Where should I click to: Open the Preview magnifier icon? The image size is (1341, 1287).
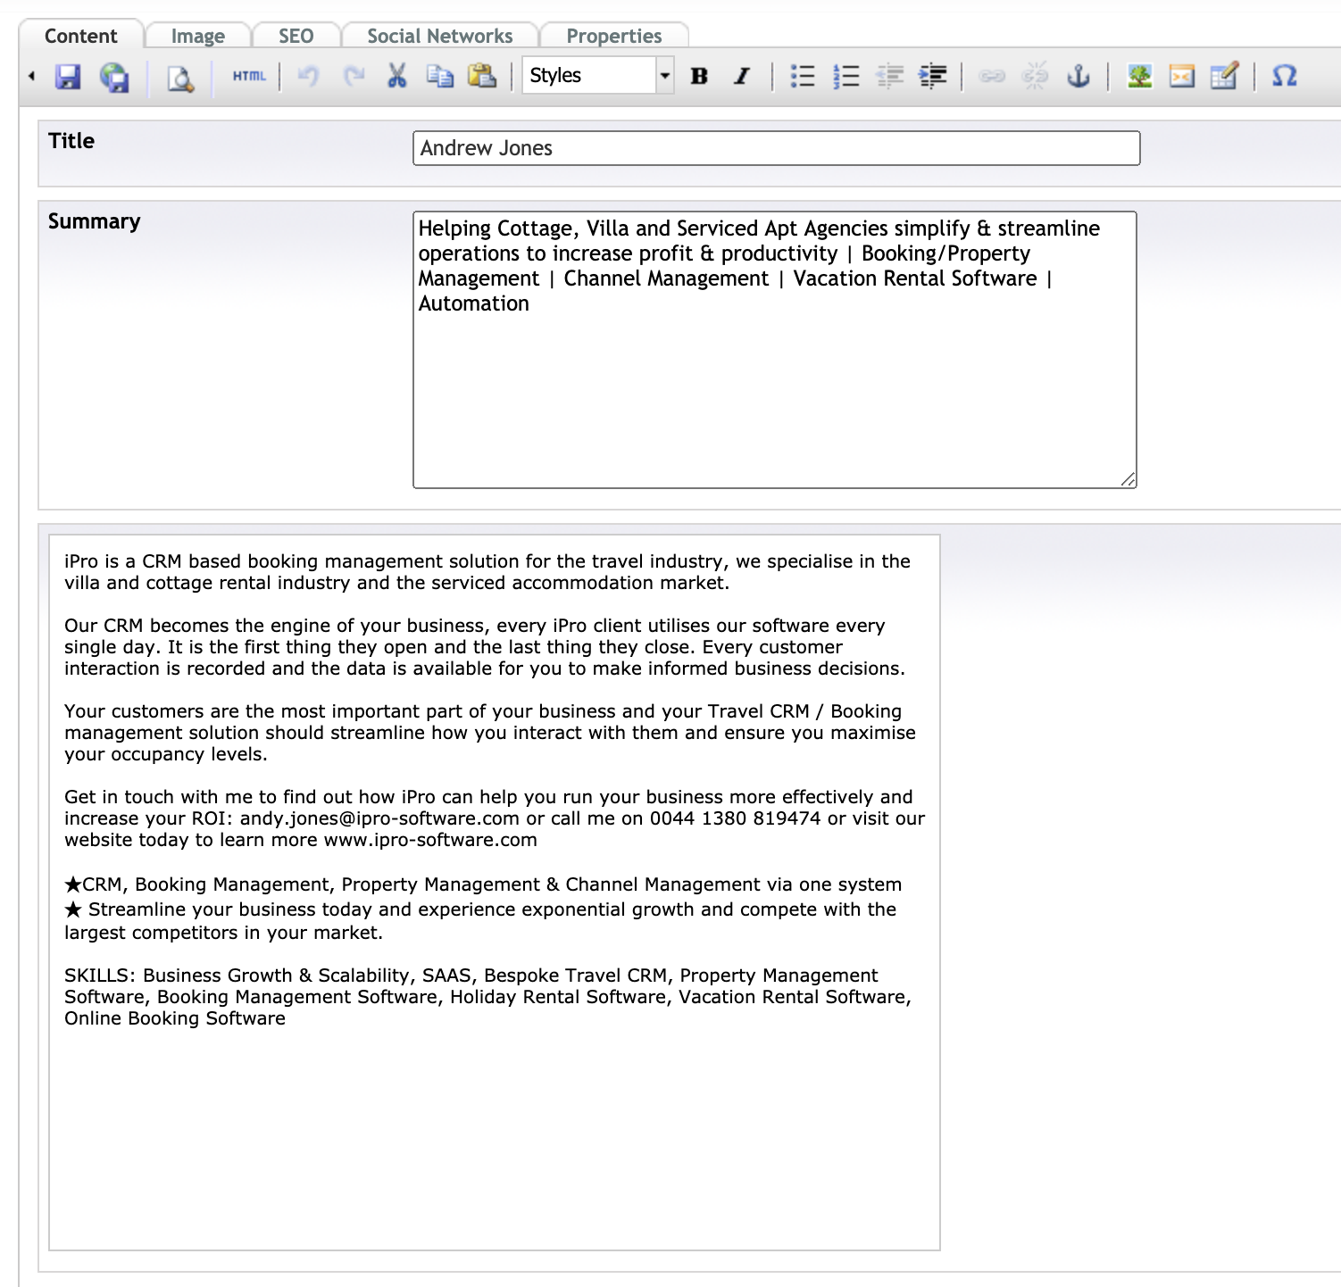pyautogui.click(x=180, y=78)
